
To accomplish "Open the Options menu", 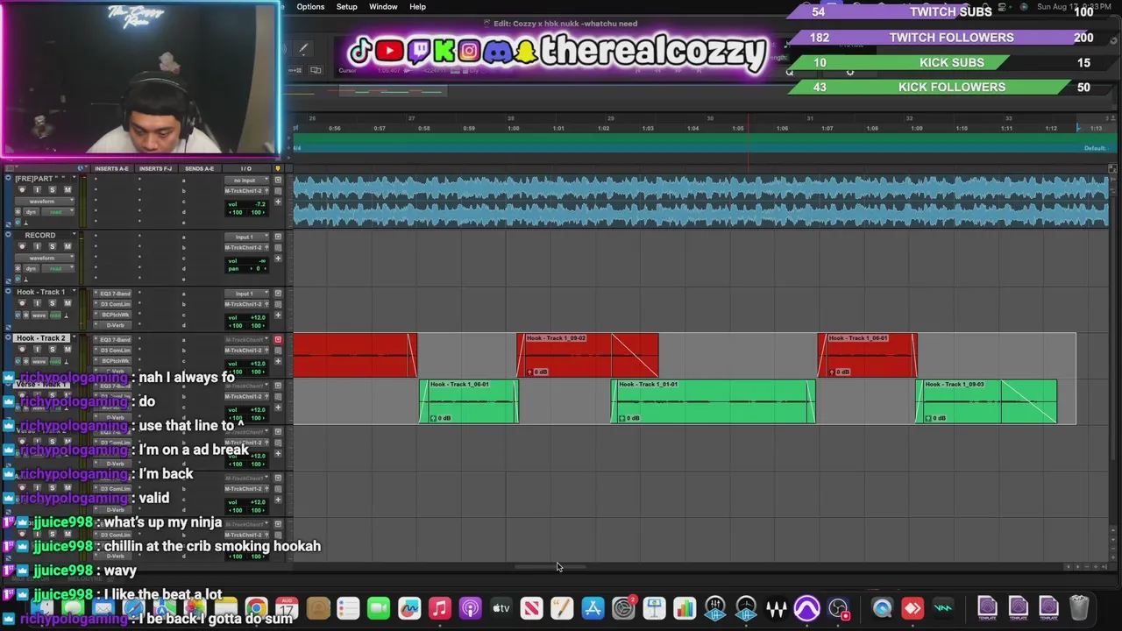I will [310, 6].
